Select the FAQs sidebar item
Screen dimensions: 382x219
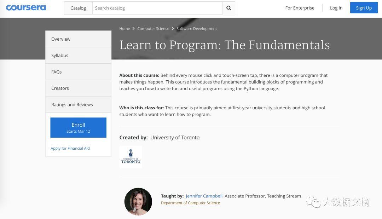pos(78,72)
